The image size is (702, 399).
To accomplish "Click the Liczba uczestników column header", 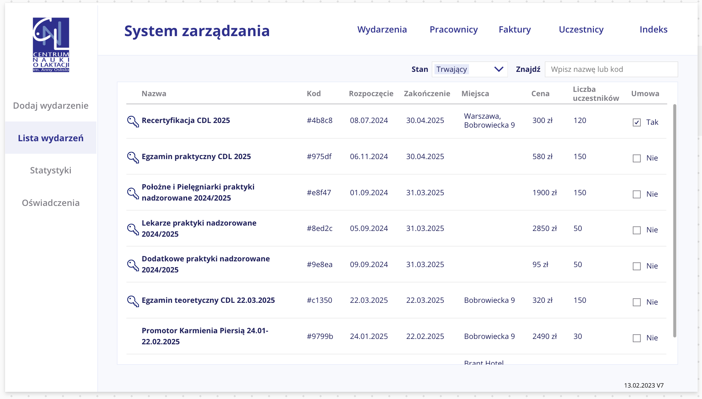I will tap(596, 94).
